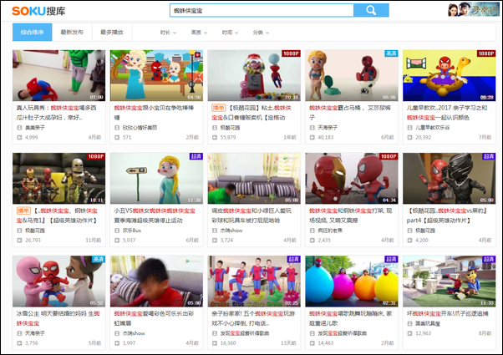
Task: Open the Black Panther video thumbnail lasting 05:00
Action: pyautogui.click(x=450, y=178)
